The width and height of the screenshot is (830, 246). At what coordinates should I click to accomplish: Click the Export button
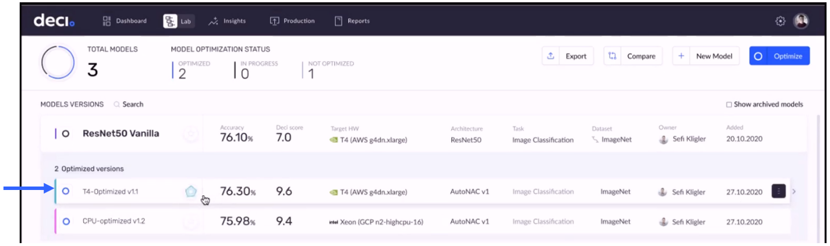(567, 56)
